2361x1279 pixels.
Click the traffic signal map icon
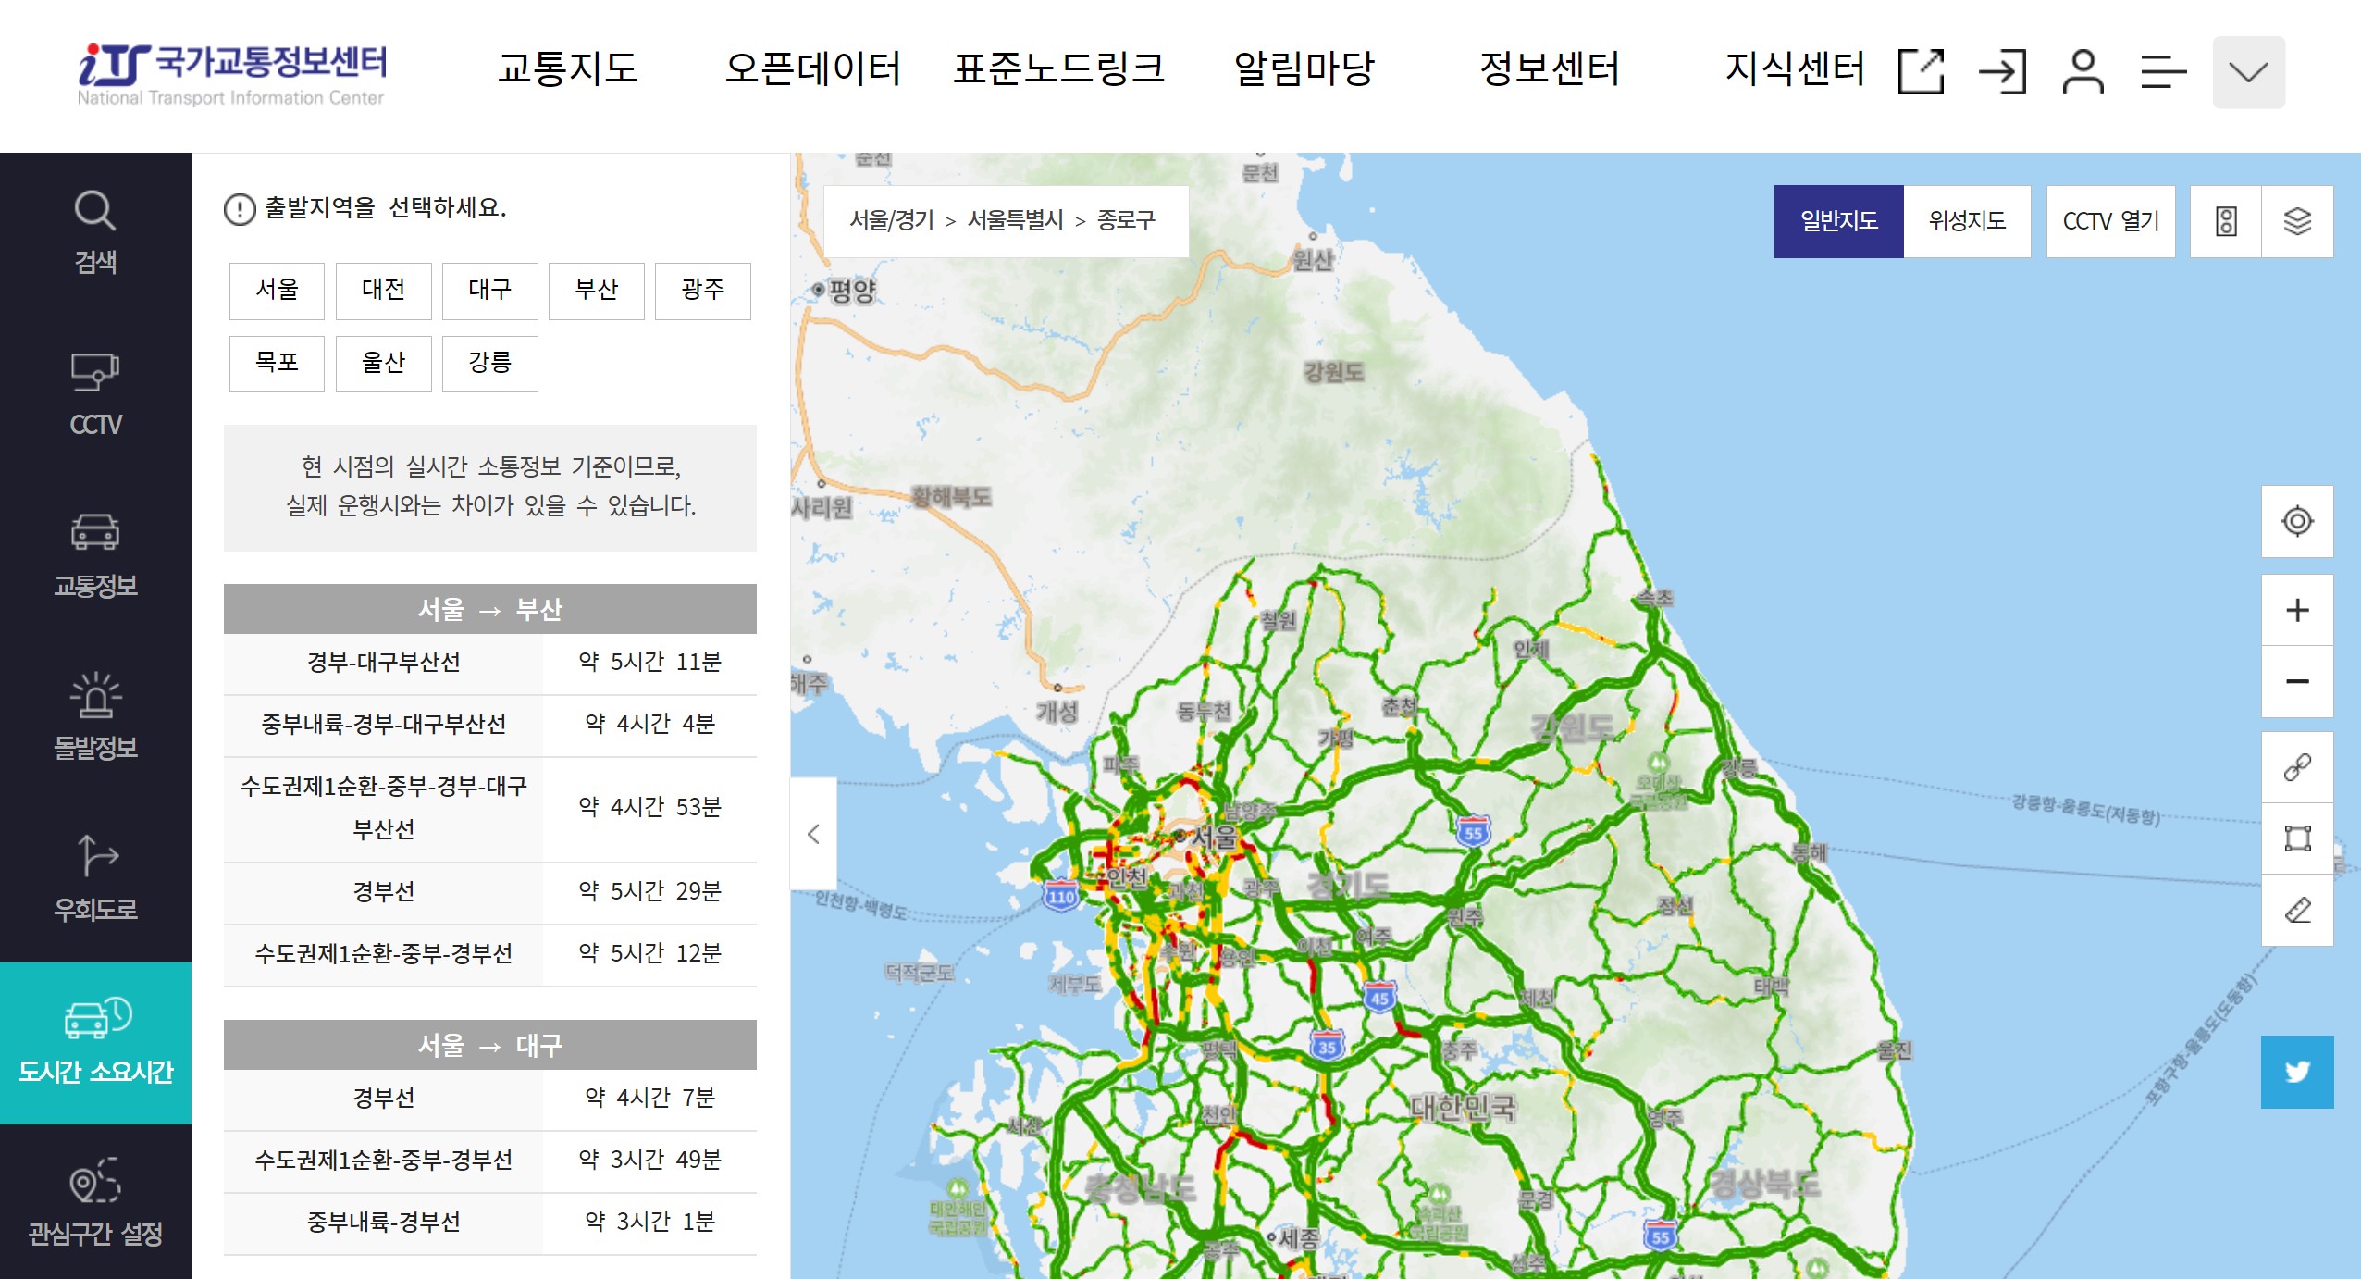point(2225,221)
